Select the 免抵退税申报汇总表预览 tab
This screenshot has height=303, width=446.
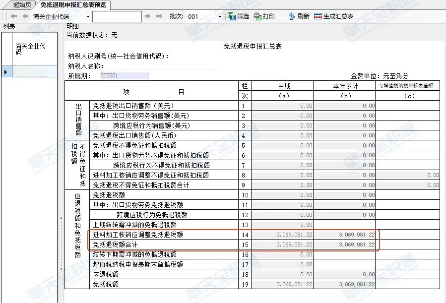tap(72, 5)
